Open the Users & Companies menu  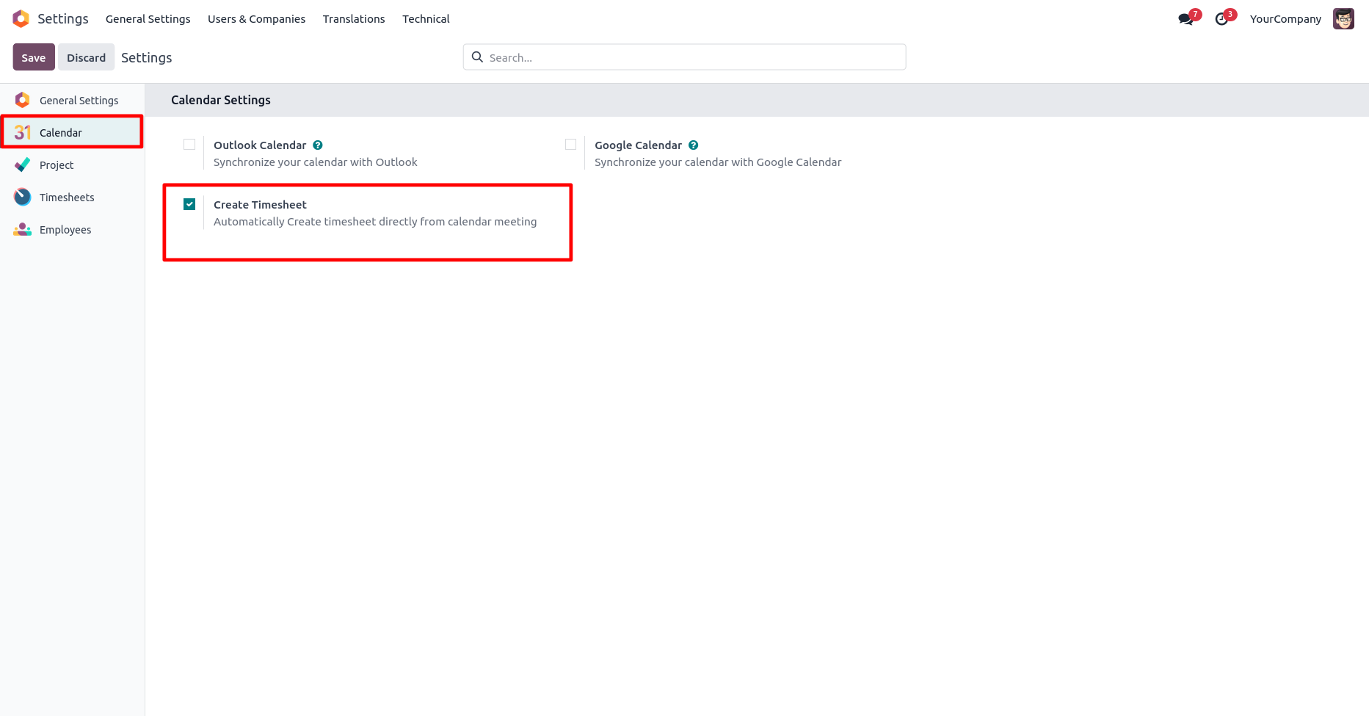256,19
